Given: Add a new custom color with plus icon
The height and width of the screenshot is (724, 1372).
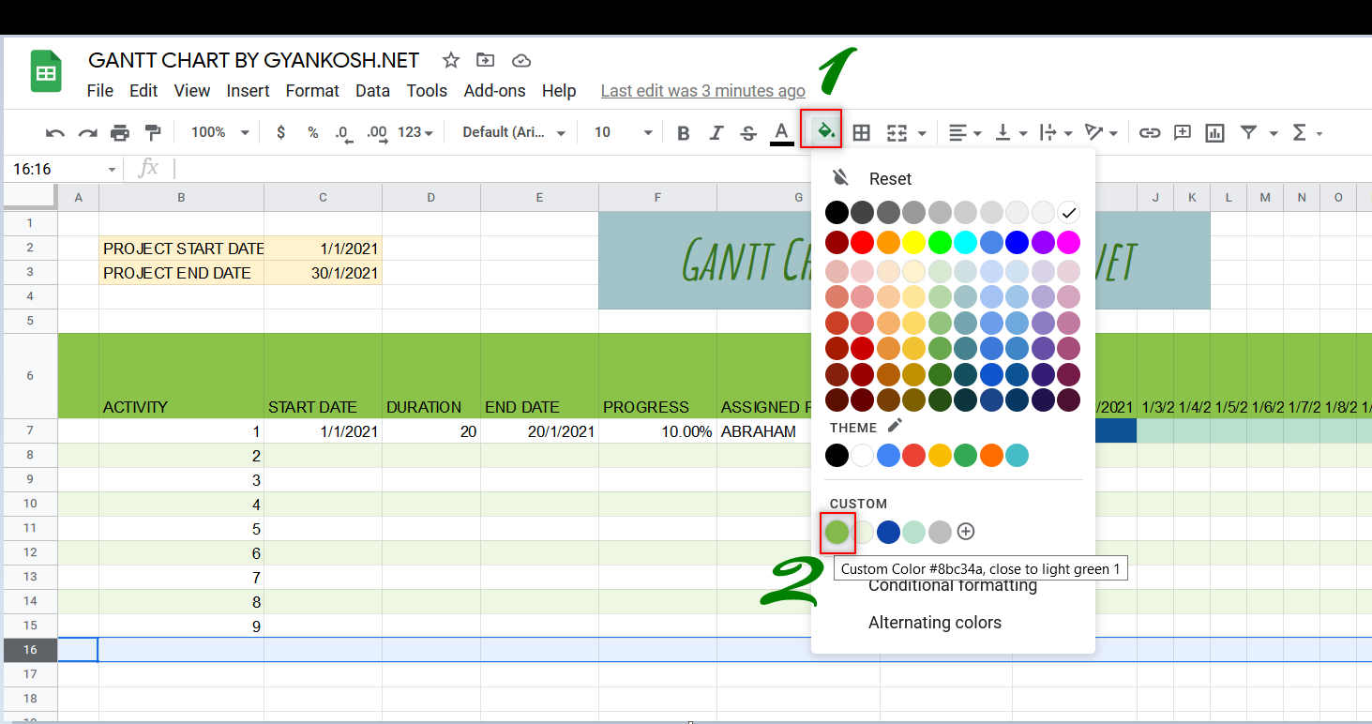Looking at the screenshot, I should pos(966,532).
